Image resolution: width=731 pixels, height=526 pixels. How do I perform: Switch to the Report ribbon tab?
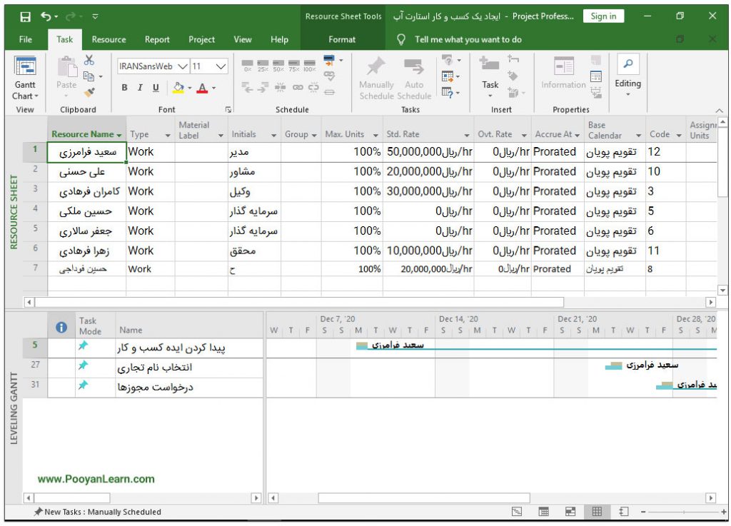(157, 39)
